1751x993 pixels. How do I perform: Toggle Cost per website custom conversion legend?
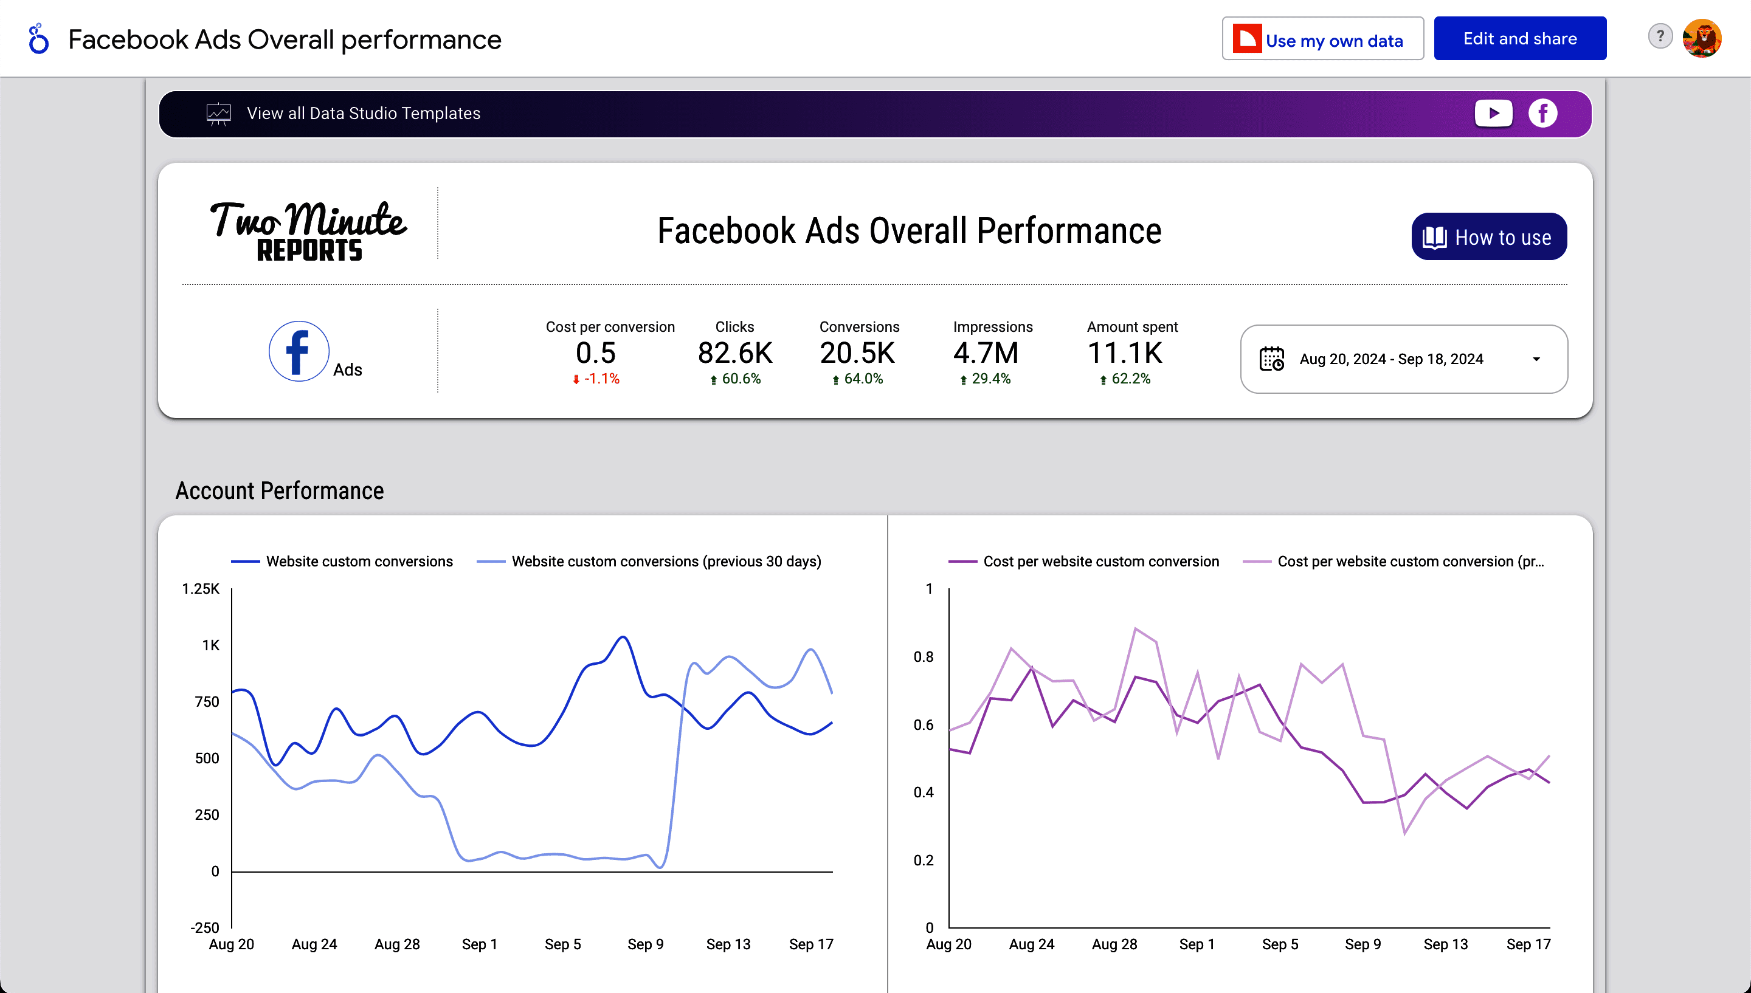pyautogui.click(x=1100, y=562)
